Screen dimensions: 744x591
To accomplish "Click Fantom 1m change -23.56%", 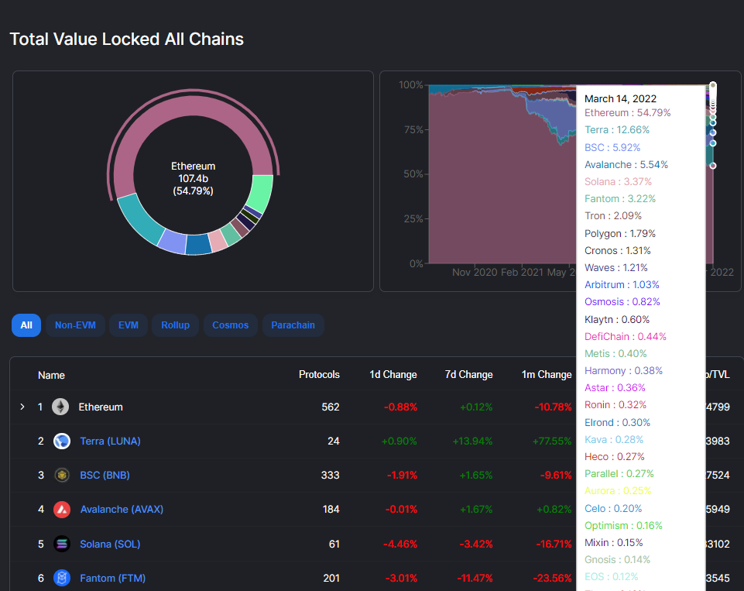I will (552, 578).
